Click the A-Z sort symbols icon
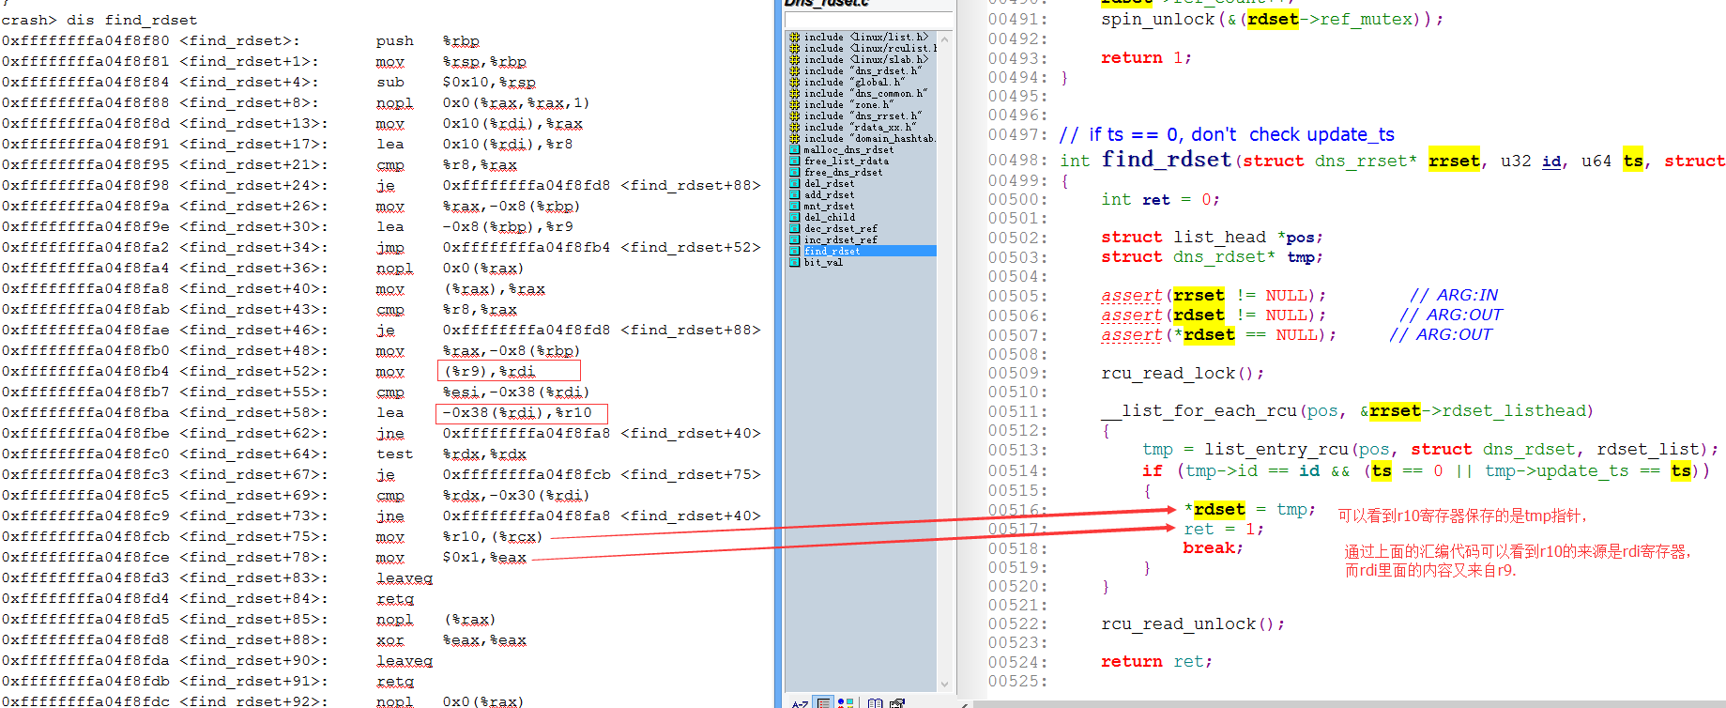 click(800, 703)
